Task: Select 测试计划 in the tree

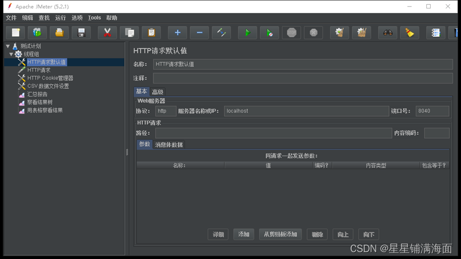Action: coord(30,46)
